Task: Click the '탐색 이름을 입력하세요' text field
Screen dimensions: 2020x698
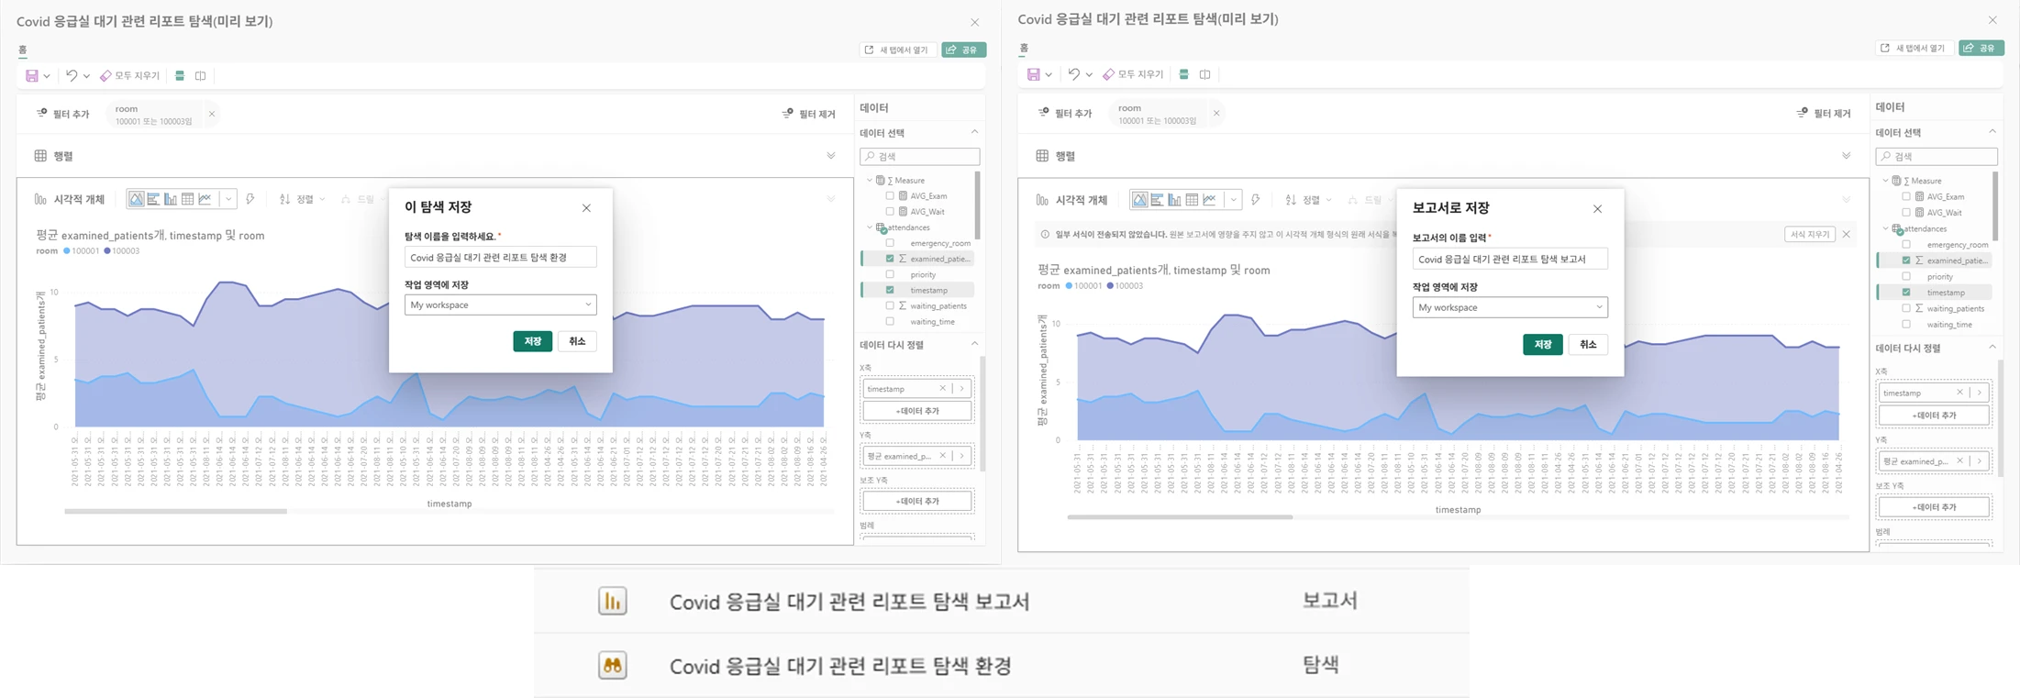Action: pyautogui.click(x=500, y=258)
